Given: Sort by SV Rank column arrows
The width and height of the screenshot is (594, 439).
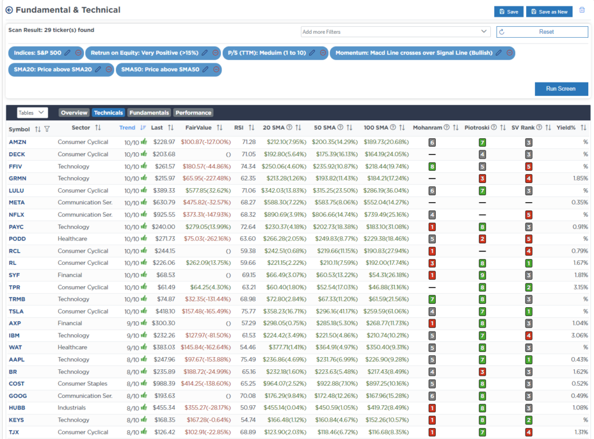Looking at the screenshot, I should (548, 128).
